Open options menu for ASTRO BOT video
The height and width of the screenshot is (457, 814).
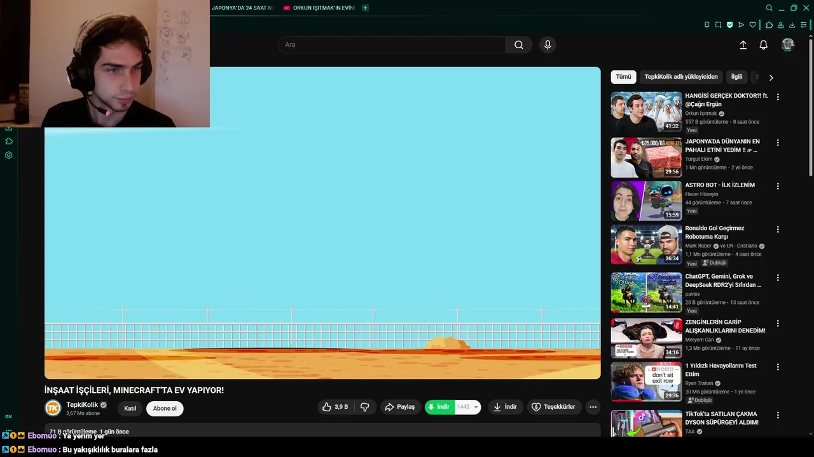click(x=777, y=187)
